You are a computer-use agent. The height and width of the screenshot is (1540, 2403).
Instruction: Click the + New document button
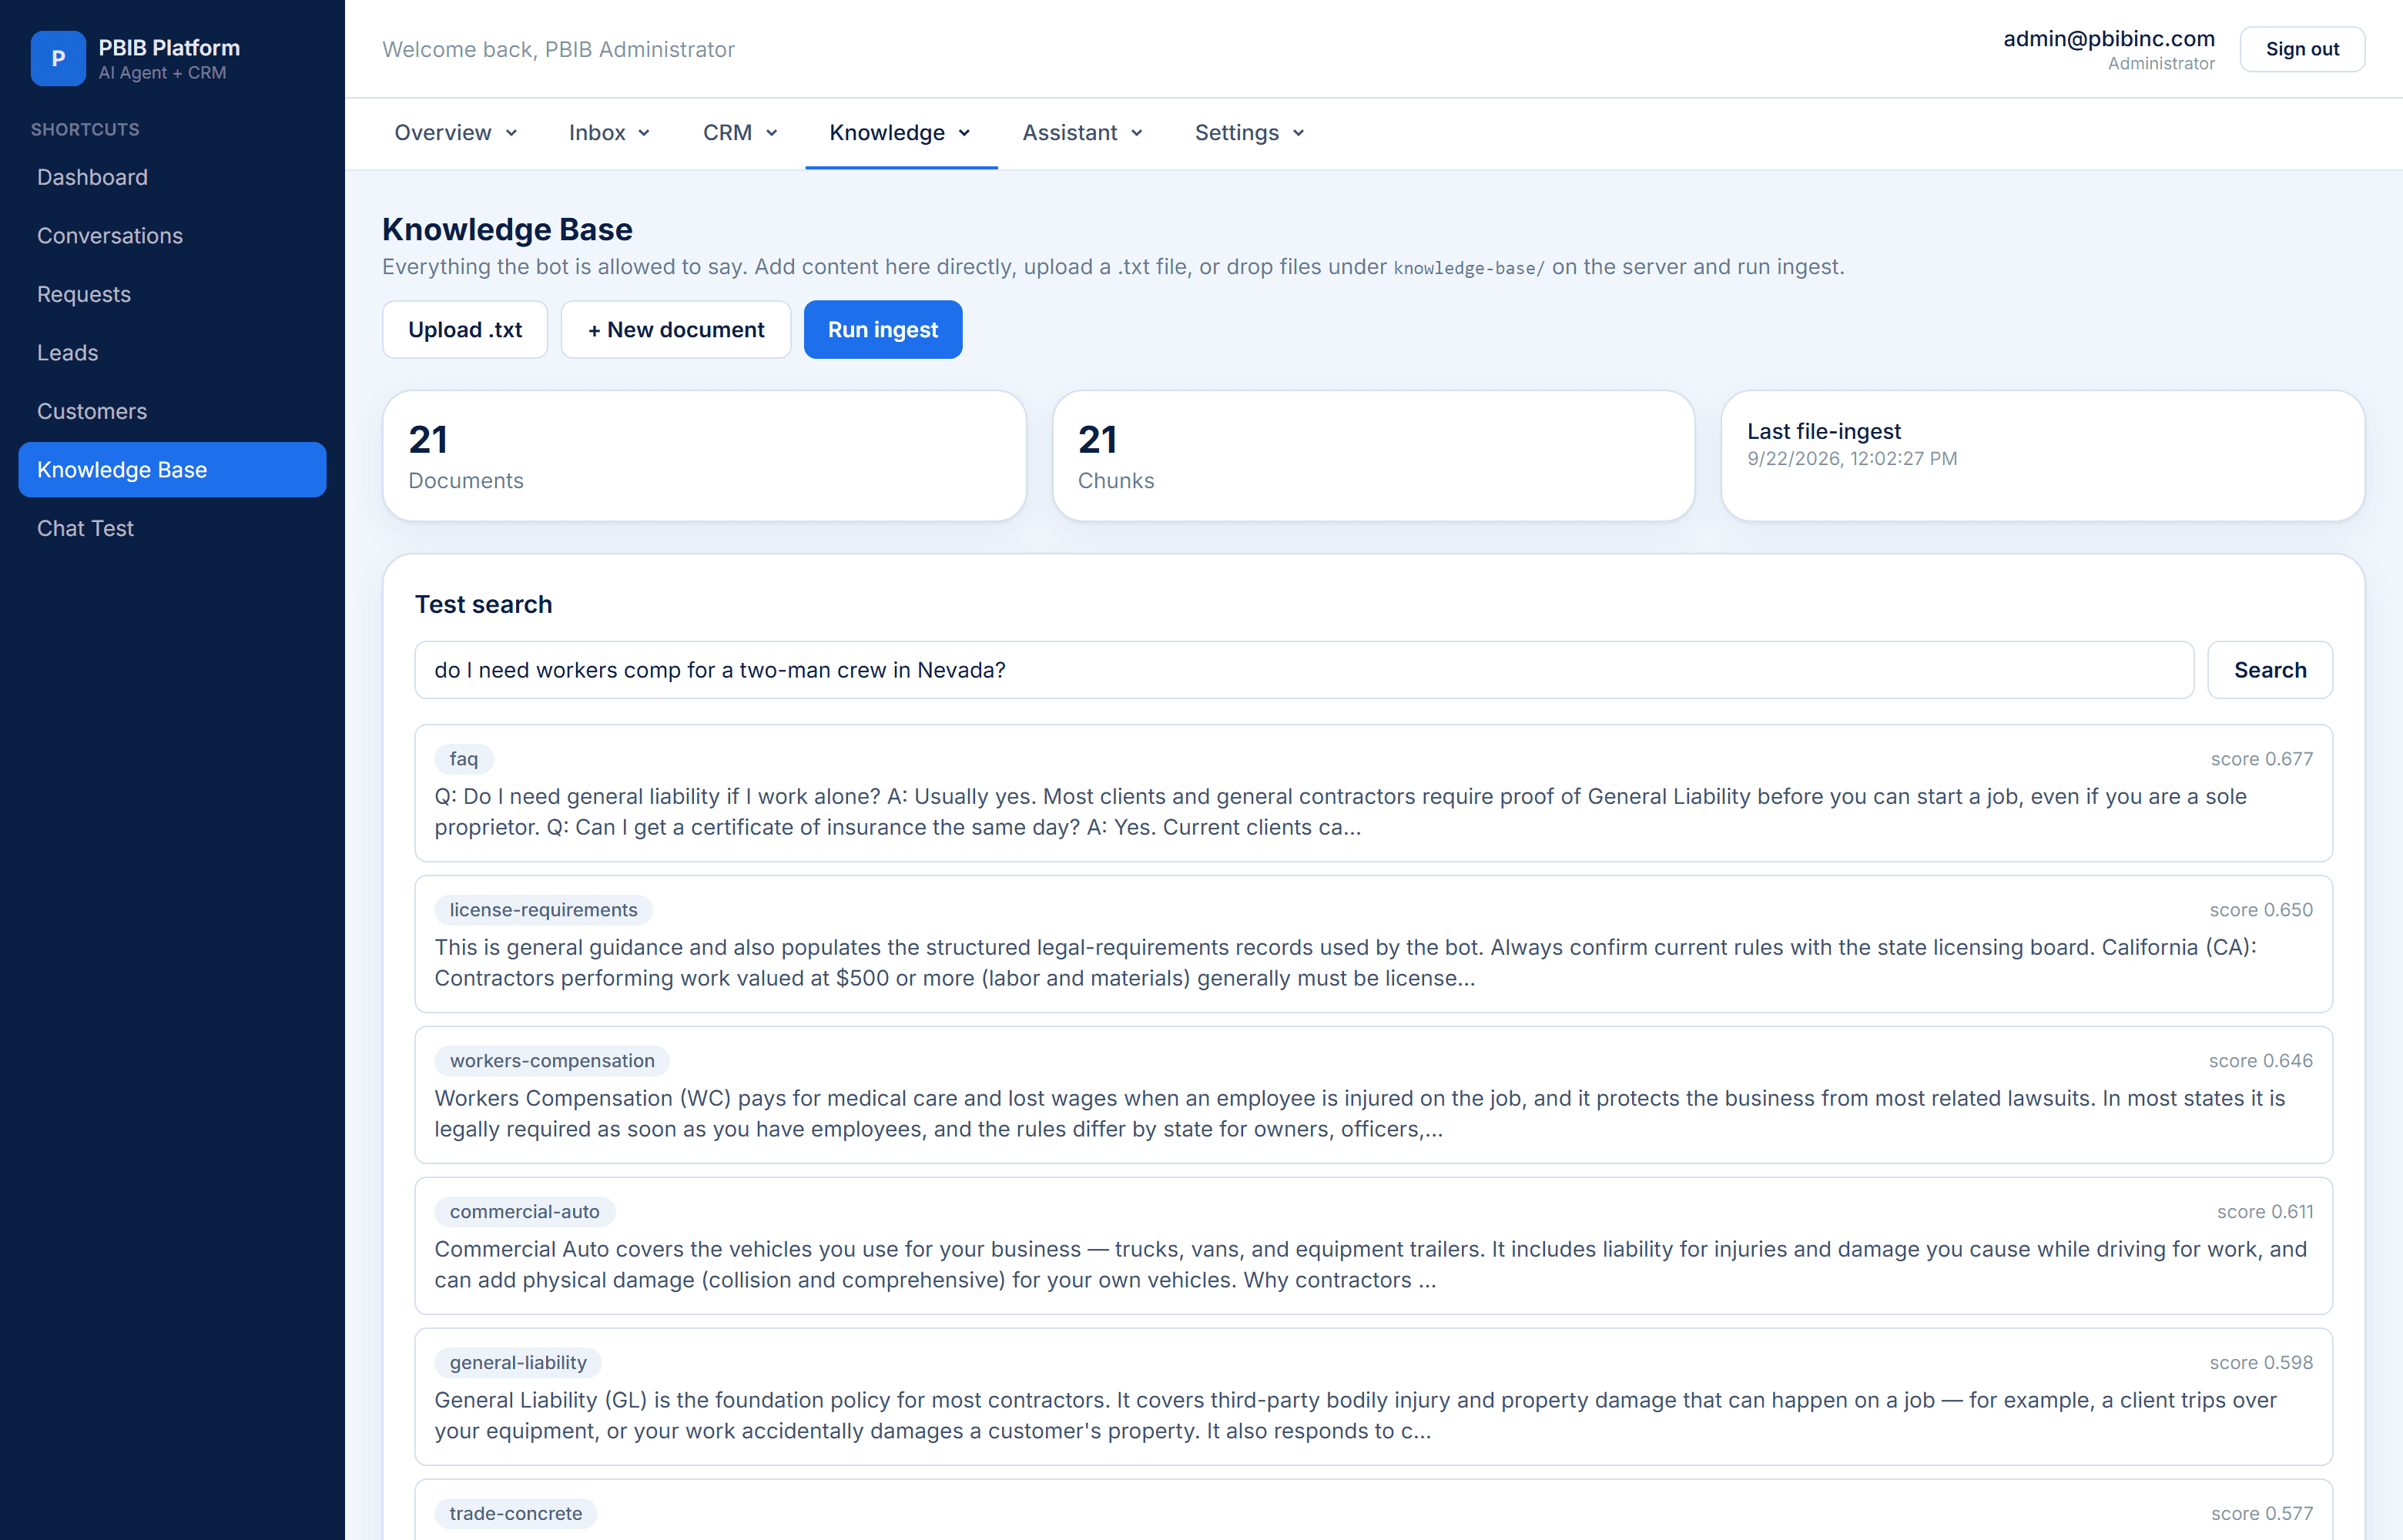676,329
